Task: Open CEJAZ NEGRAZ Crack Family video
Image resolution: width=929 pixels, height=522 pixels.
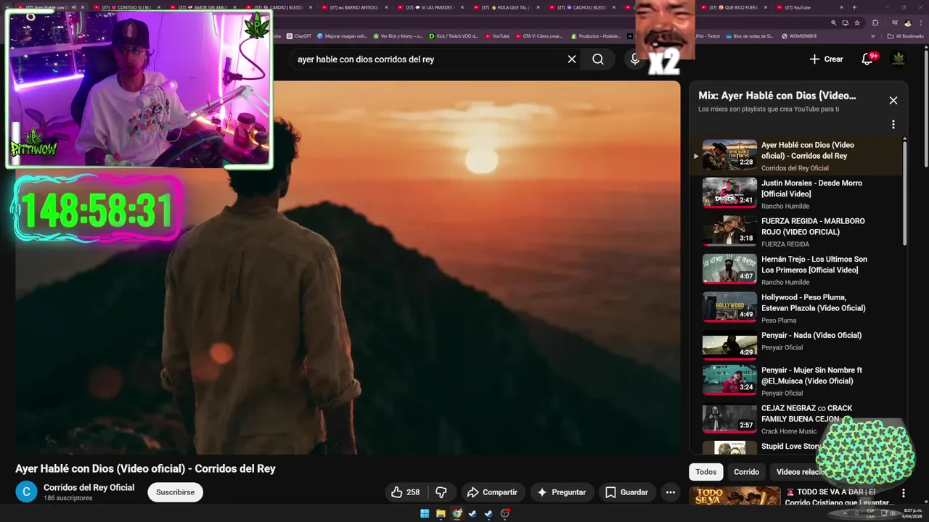Action: 798,419
